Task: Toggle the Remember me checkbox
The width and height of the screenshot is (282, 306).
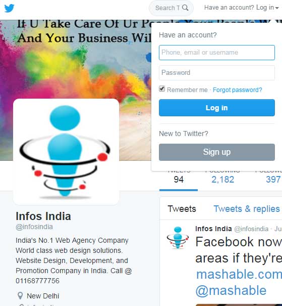Action: [x=162, y=89]
